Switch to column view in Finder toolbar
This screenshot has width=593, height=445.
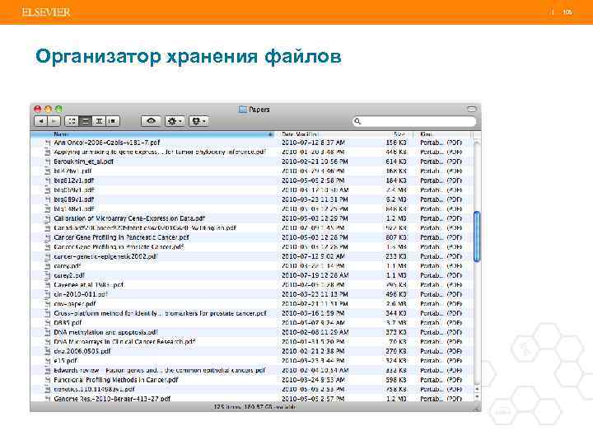(x=99, y=121)
